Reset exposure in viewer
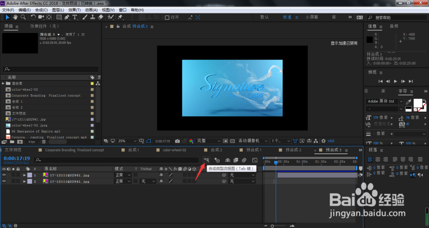Viewport: 429px width, 228px height. [x=323, y=141]
